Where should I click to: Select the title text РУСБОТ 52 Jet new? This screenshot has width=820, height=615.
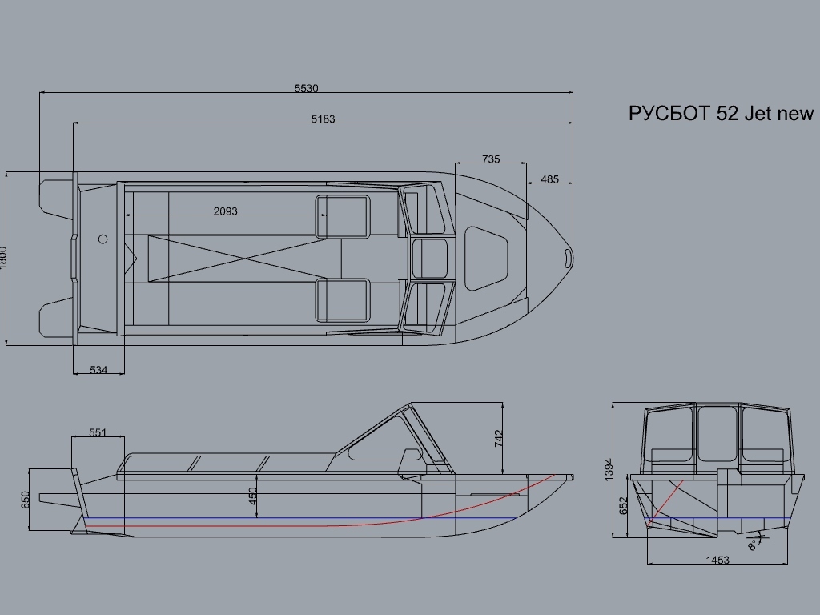721,113
